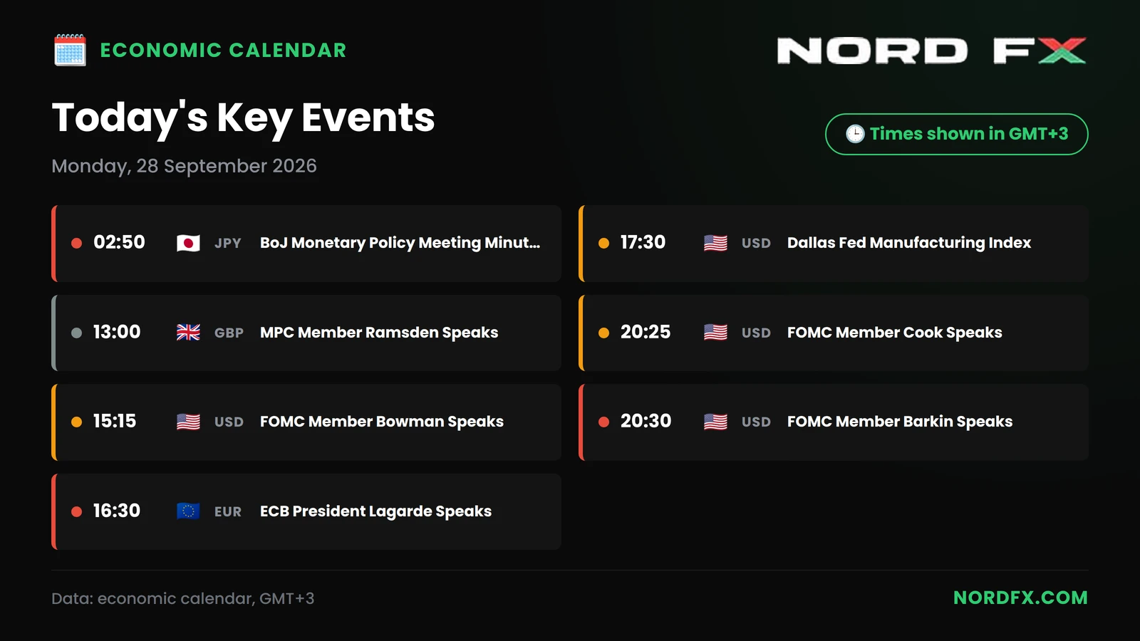Open Times shown in GMT+3 badge

coord(956,134)
